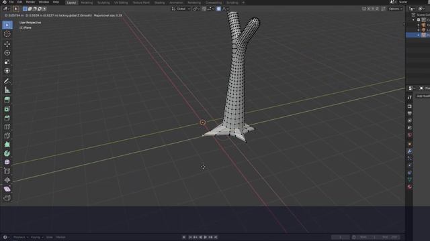Switch to the Layout workspace tab
Viewport: 430px width, 241px height.
[71, 3]
